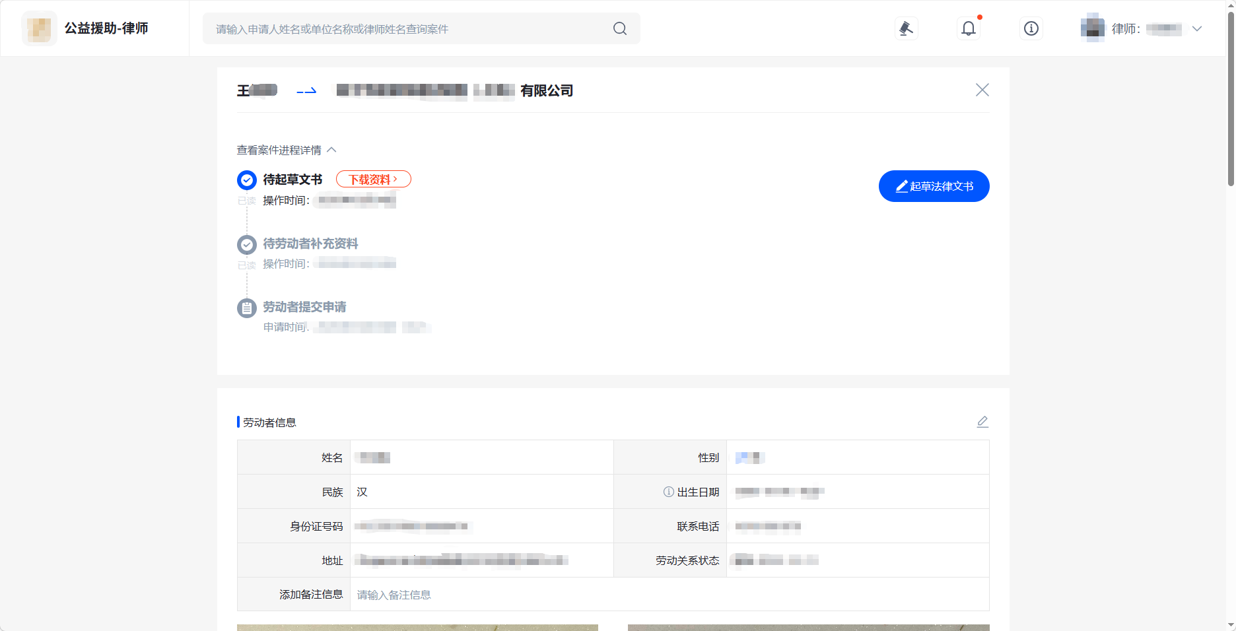
Task: Click the user avatar in header
Action: coord(1092,28)
